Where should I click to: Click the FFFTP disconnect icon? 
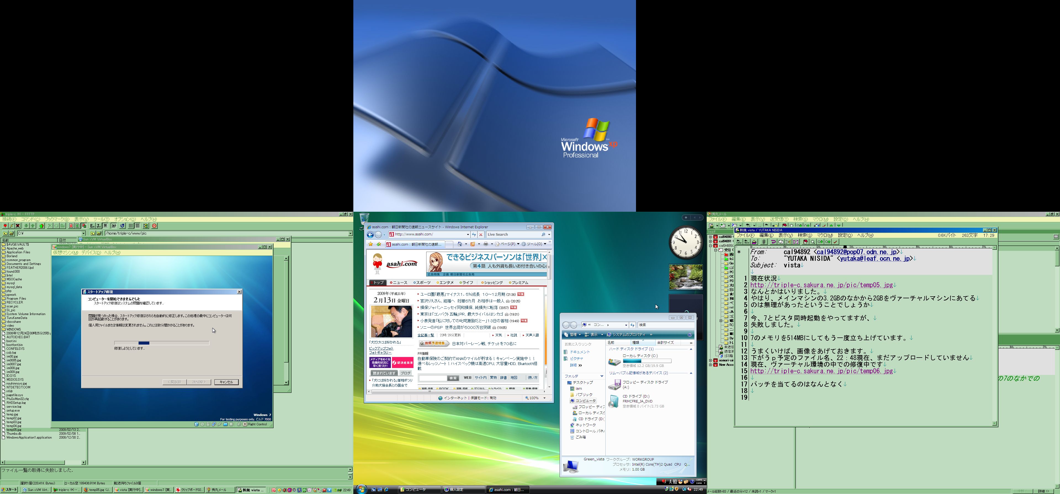click(x=18, y=225)
